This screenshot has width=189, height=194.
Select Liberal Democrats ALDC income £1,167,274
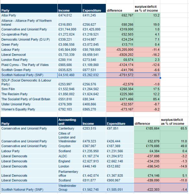94,156
